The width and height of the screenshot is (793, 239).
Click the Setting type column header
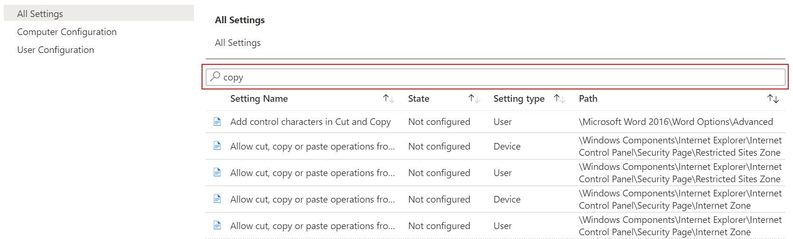pos(519,98)
